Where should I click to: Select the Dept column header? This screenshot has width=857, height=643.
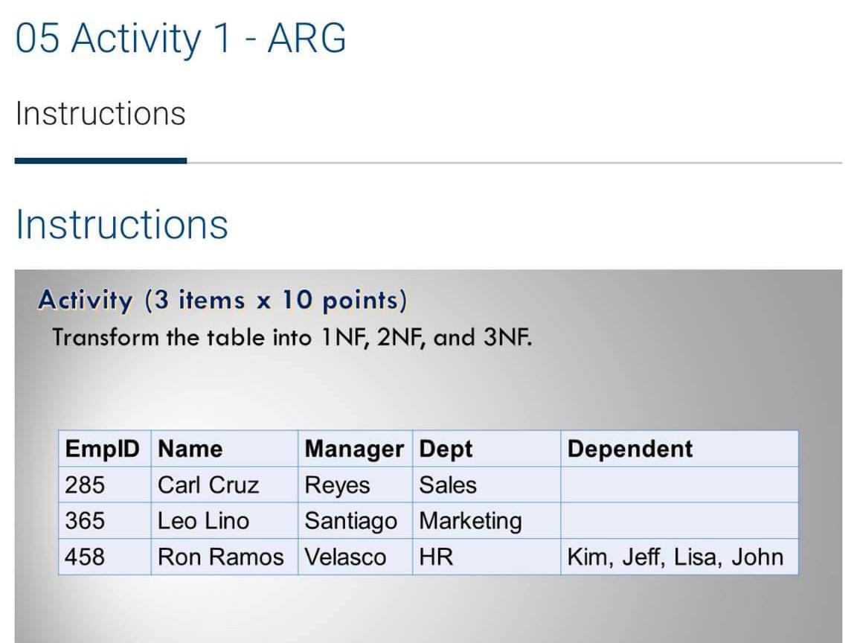point(487,449)
